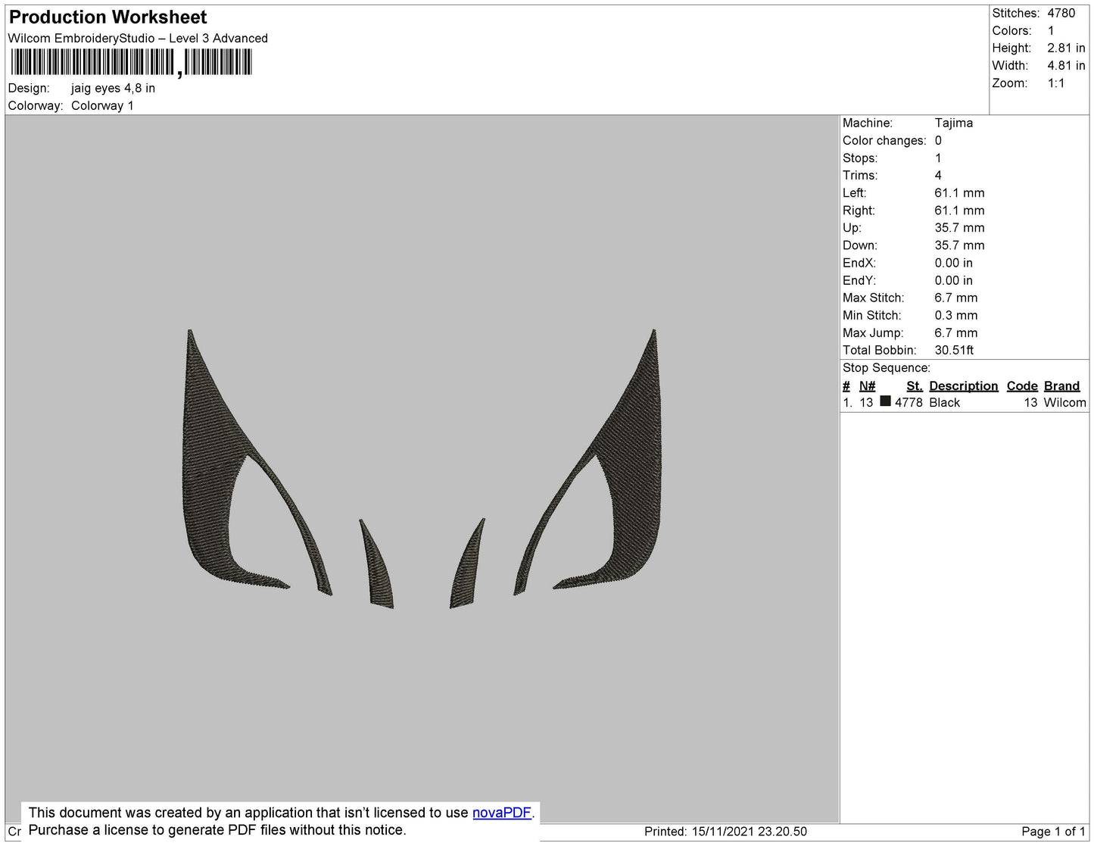The height and width of the screenshot is (846, 1094).
Task: Click Total Bobbin value 30.51ft
Action: click(x=954, y=351)
